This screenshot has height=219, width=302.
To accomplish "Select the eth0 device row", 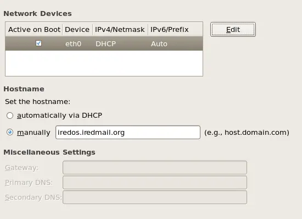I will 104,43.
